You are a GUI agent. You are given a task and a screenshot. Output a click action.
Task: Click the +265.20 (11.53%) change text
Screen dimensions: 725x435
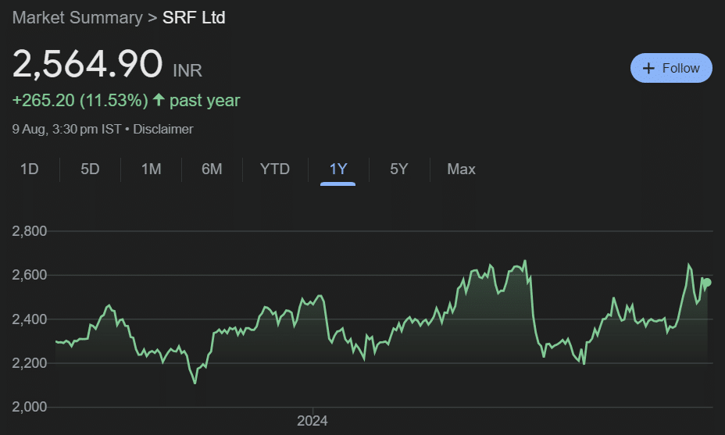80,100
